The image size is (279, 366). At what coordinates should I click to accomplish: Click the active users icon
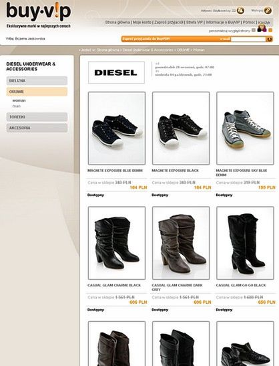click(x=240, y=11)
